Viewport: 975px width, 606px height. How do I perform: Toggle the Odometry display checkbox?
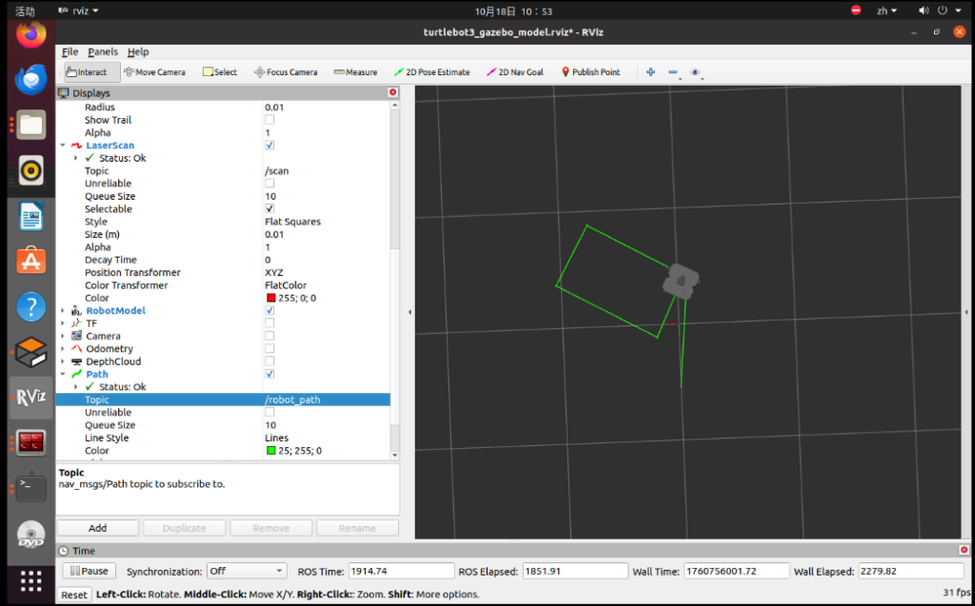pyautogui.click(x=269, y=349)
